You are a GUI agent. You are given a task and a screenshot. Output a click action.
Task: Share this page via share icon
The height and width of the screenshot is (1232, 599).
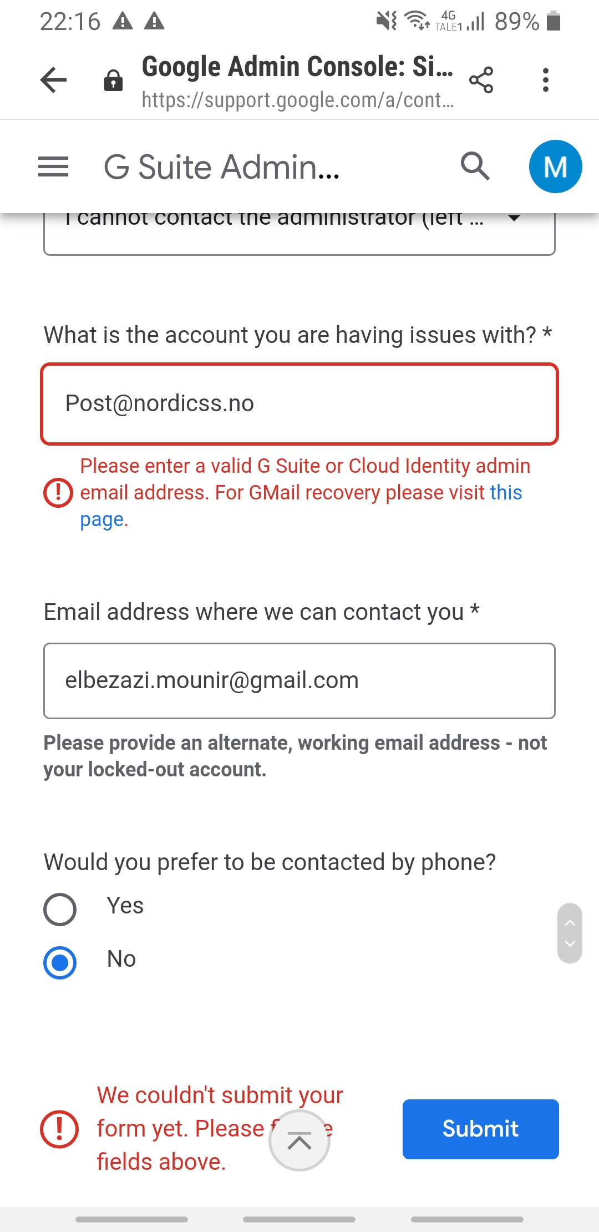(x=481, y=80)
